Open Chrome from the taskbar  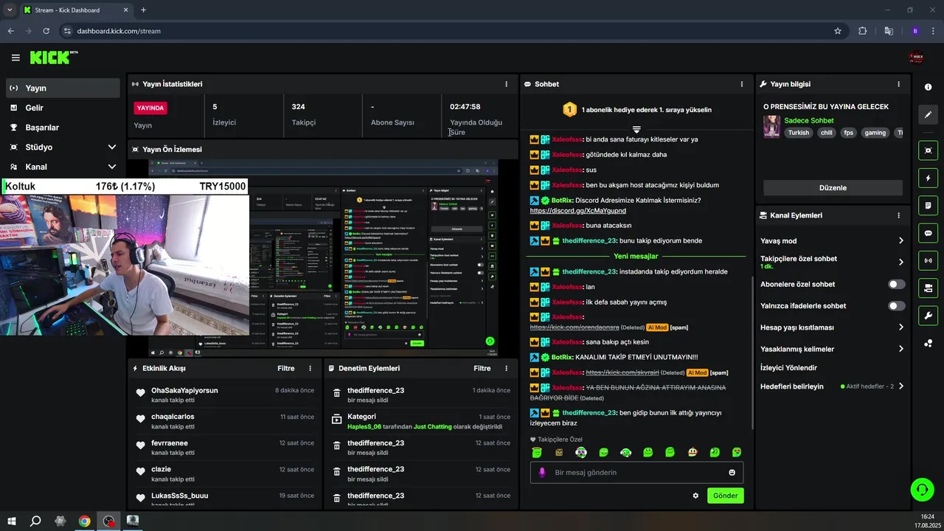85,521
